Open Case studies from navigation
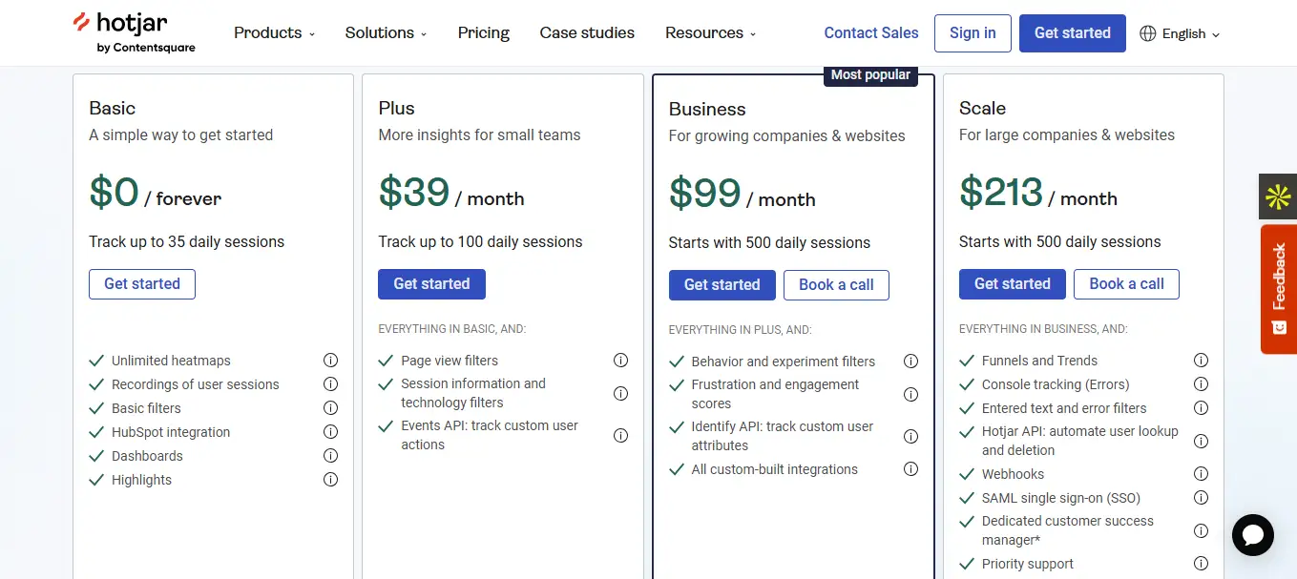1297x579 pixels. tap(587, 32)
